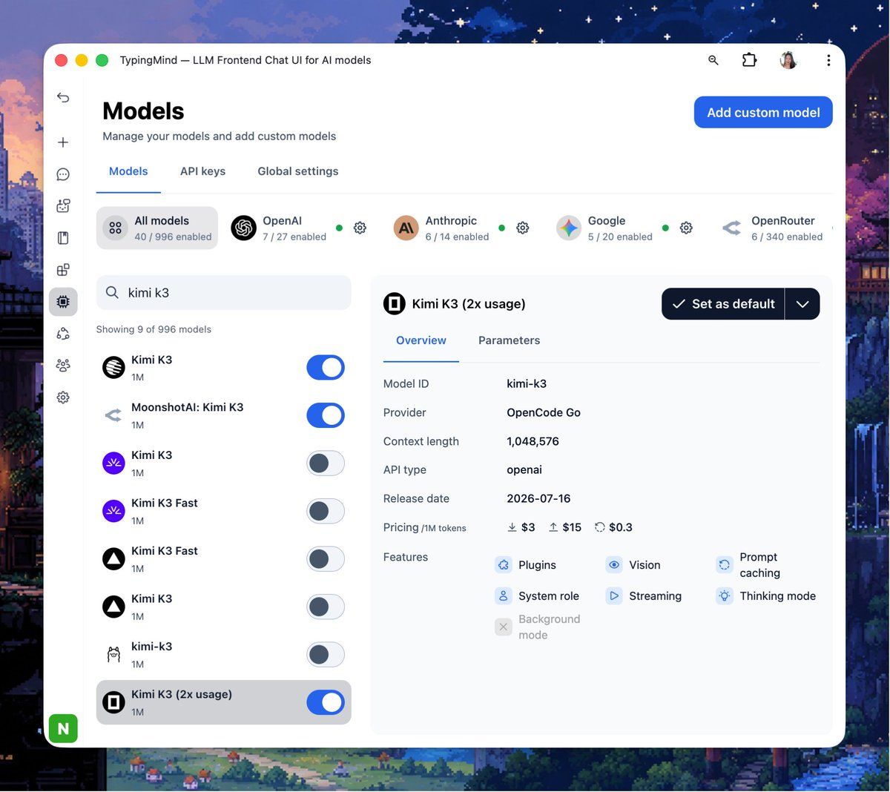Click the Thinking mode lightbulb icon
The image size is (890, 792).
pos(725,596)
